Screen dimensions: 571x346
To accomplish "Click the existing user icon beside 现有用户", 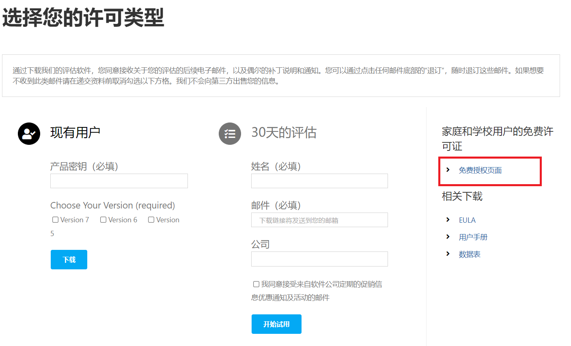I will click(29, 133).
